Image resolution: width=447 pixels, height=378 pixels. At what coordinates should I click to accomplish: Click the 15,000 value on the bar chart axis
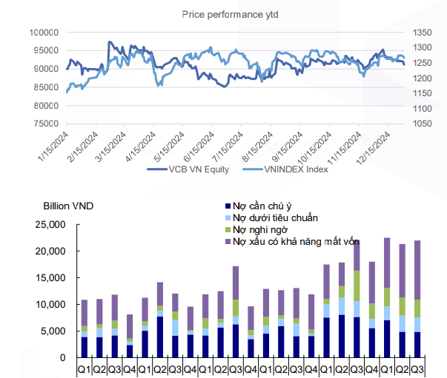tap(50, 278)
